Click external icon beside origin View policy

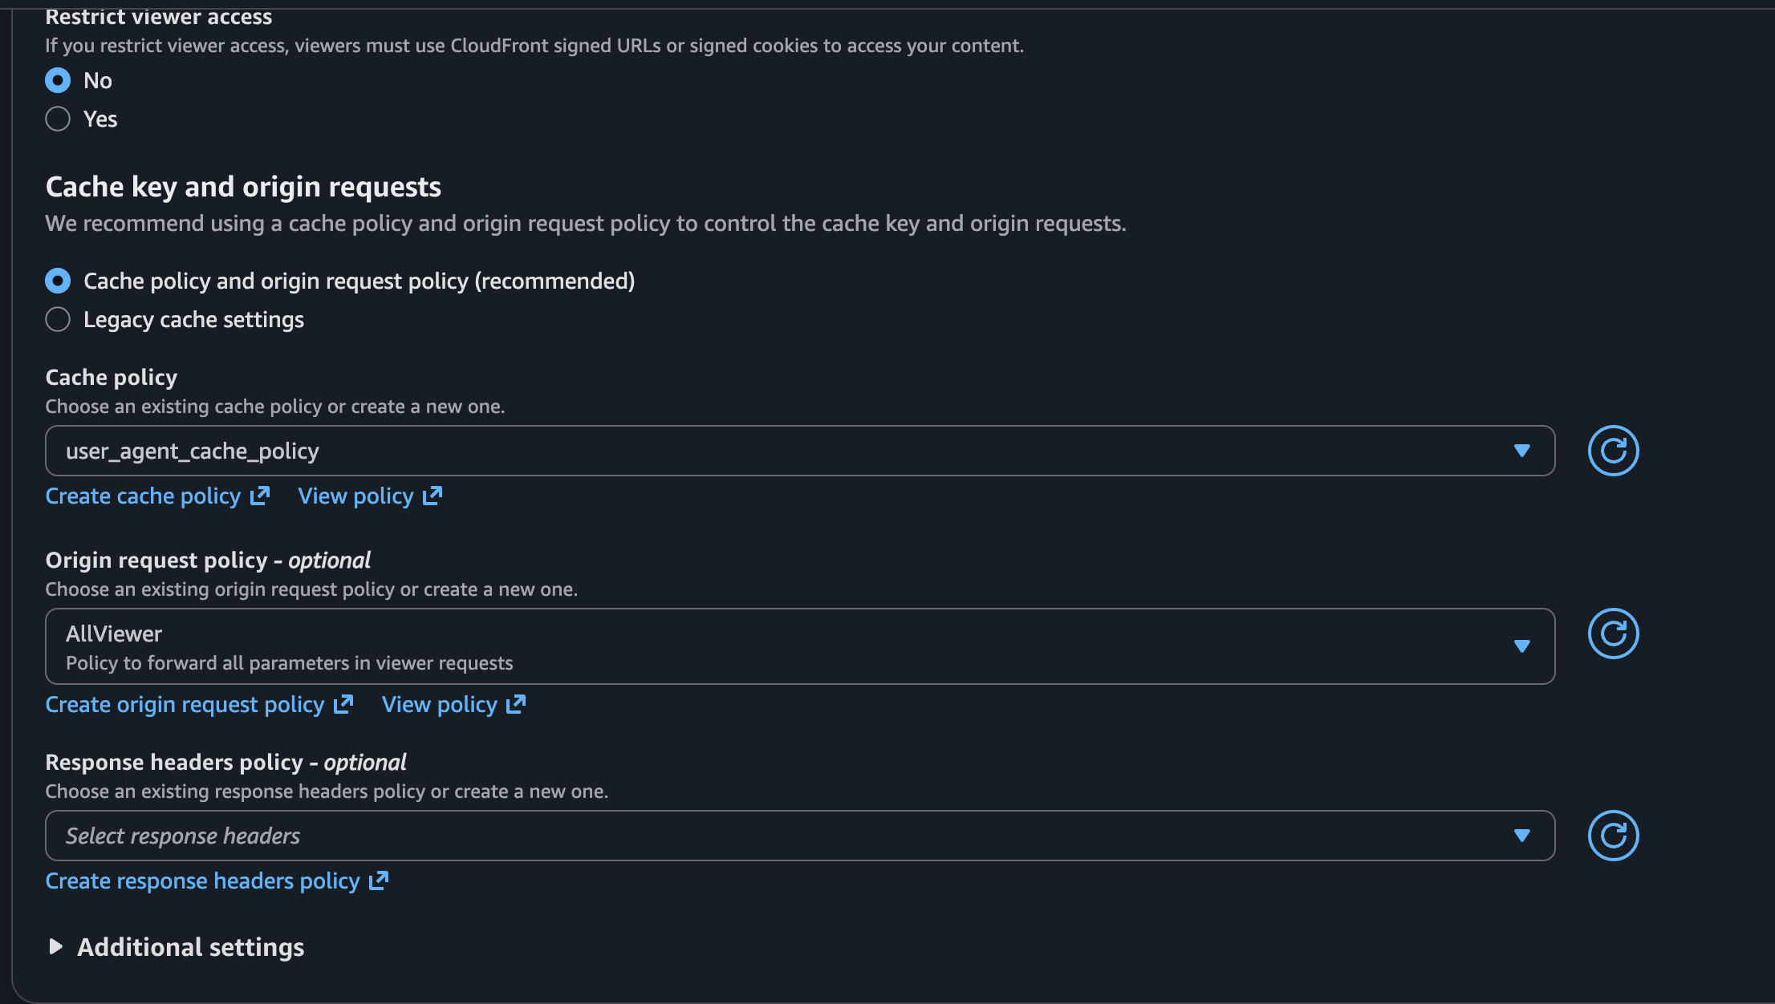click(x=516, y=704)
